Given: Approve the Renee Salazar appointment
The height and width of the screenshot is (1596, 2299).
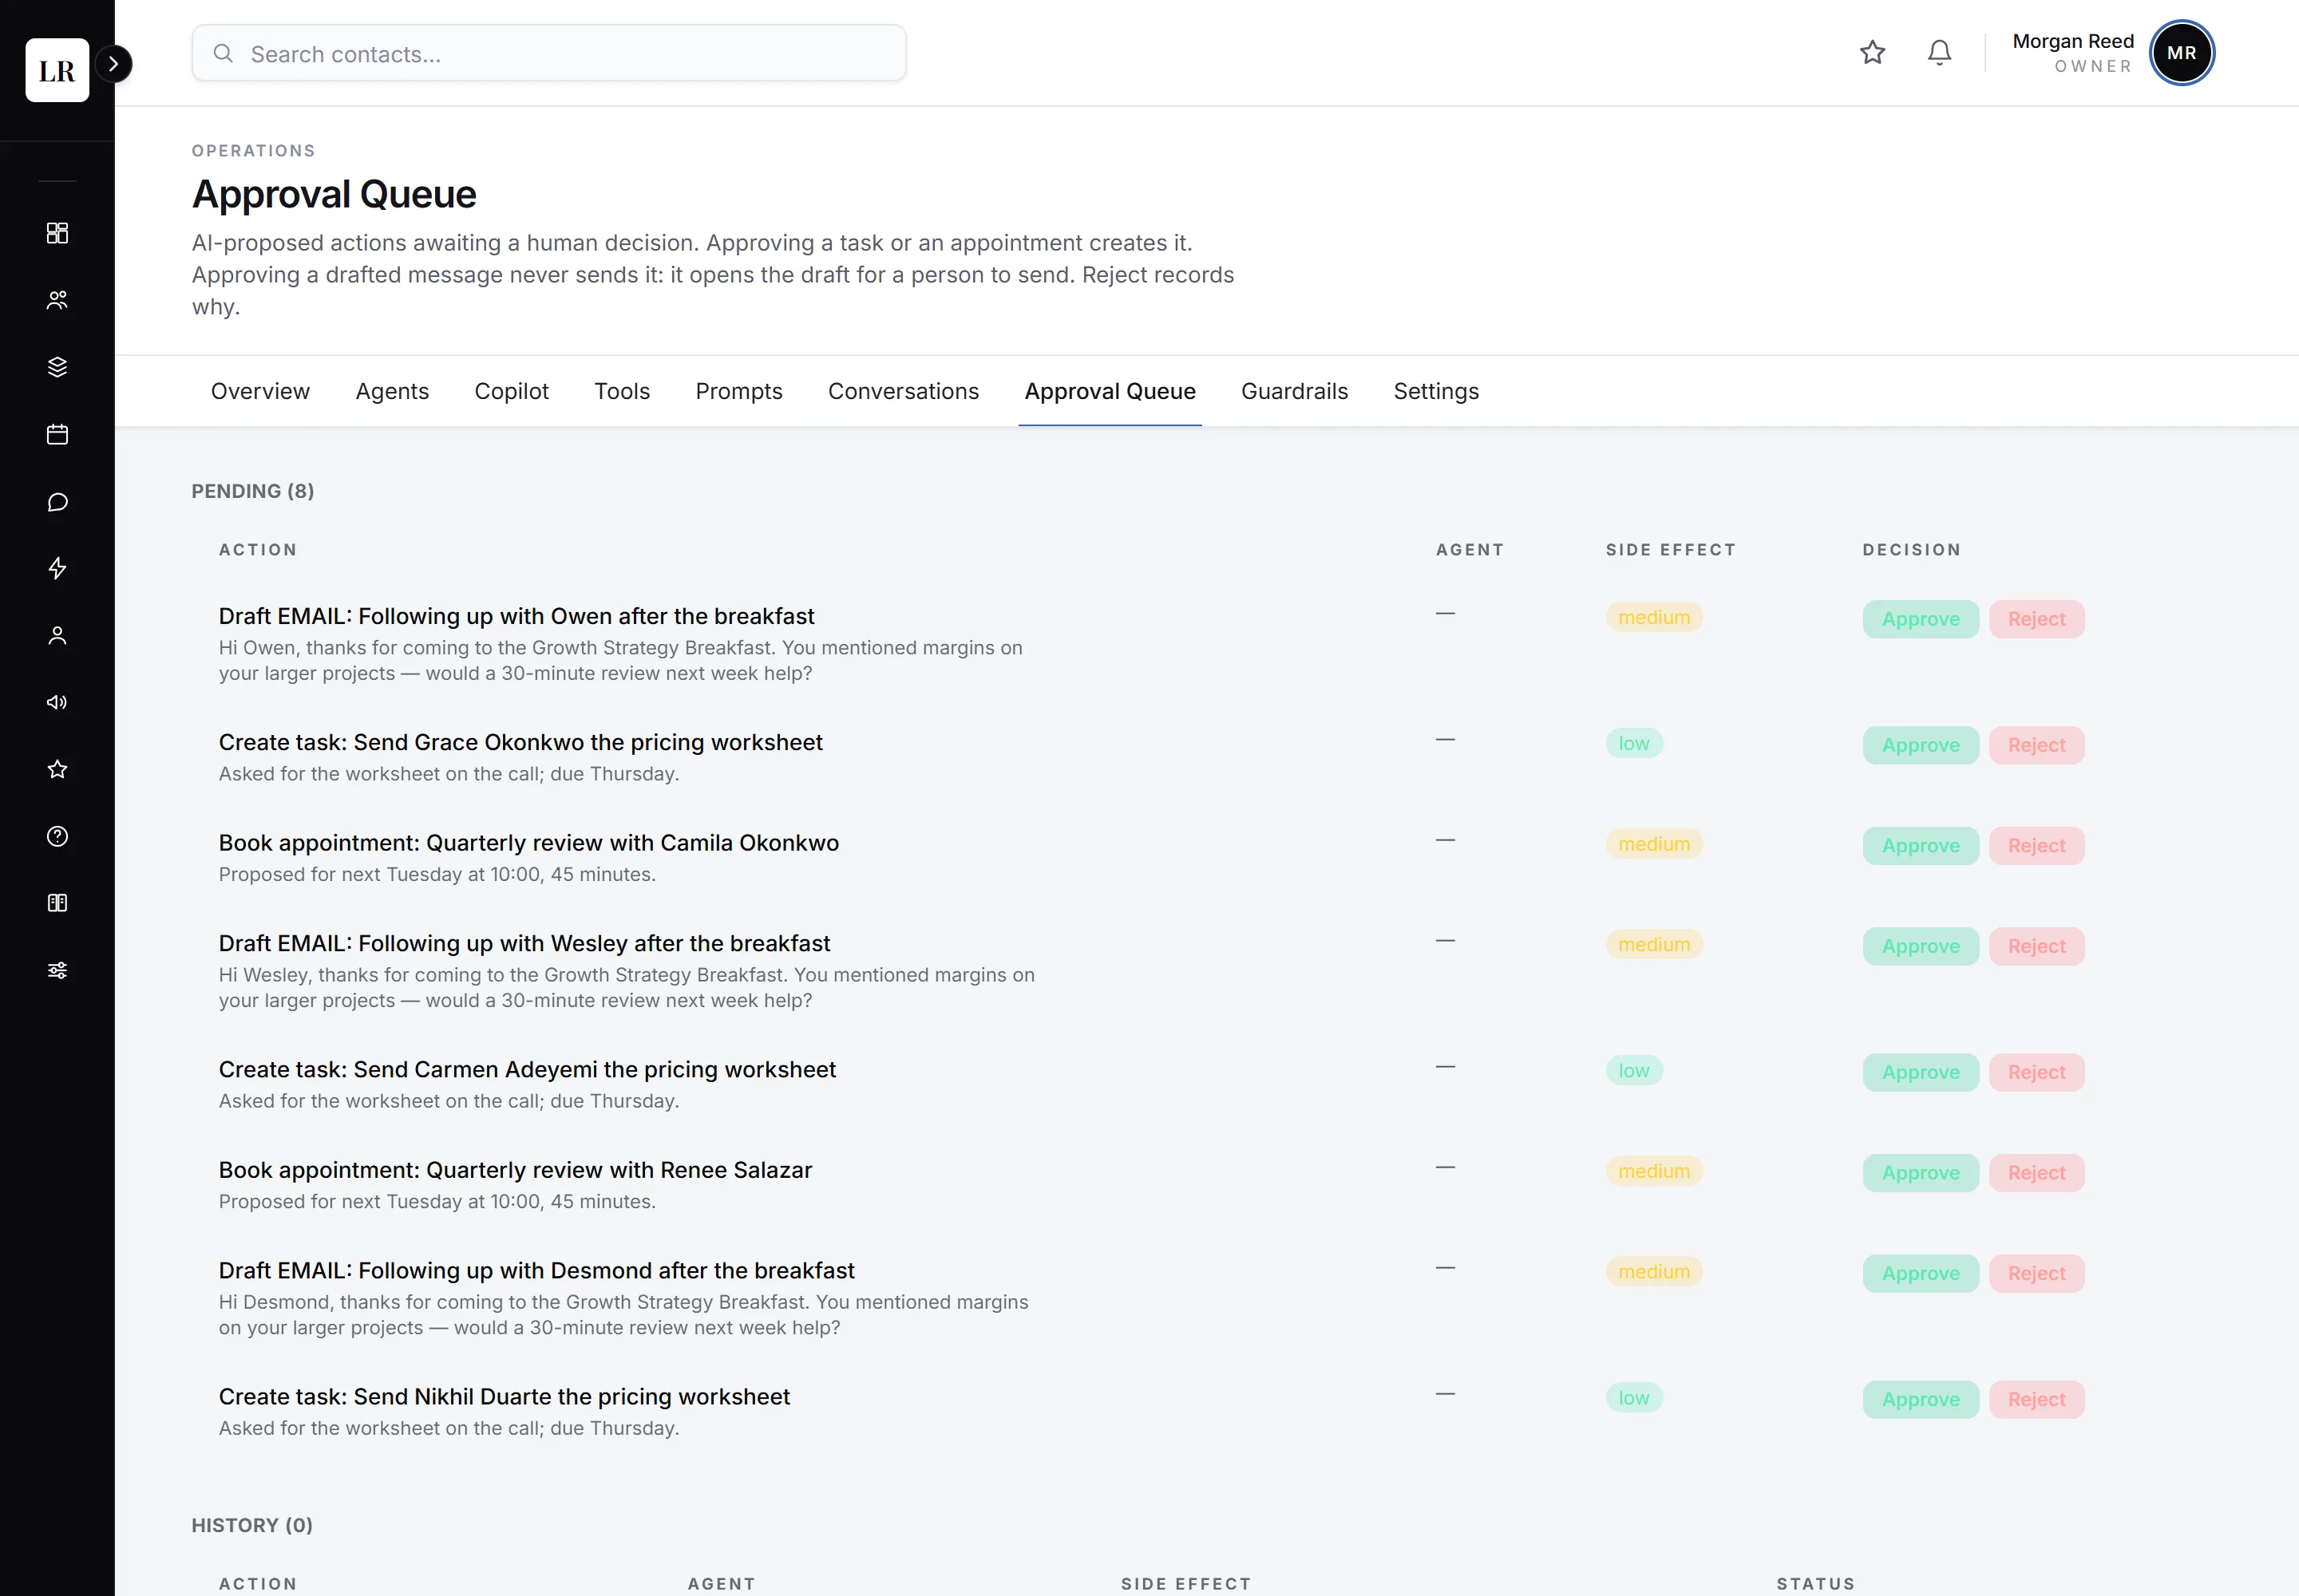Looking at the screenshot, I should tap(1920, 1173).
